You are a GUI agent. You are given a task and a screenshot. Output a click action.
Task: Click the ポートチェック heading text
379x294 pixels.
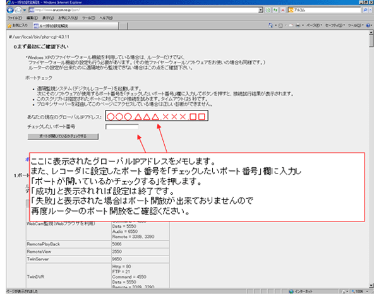click(39, 78)
